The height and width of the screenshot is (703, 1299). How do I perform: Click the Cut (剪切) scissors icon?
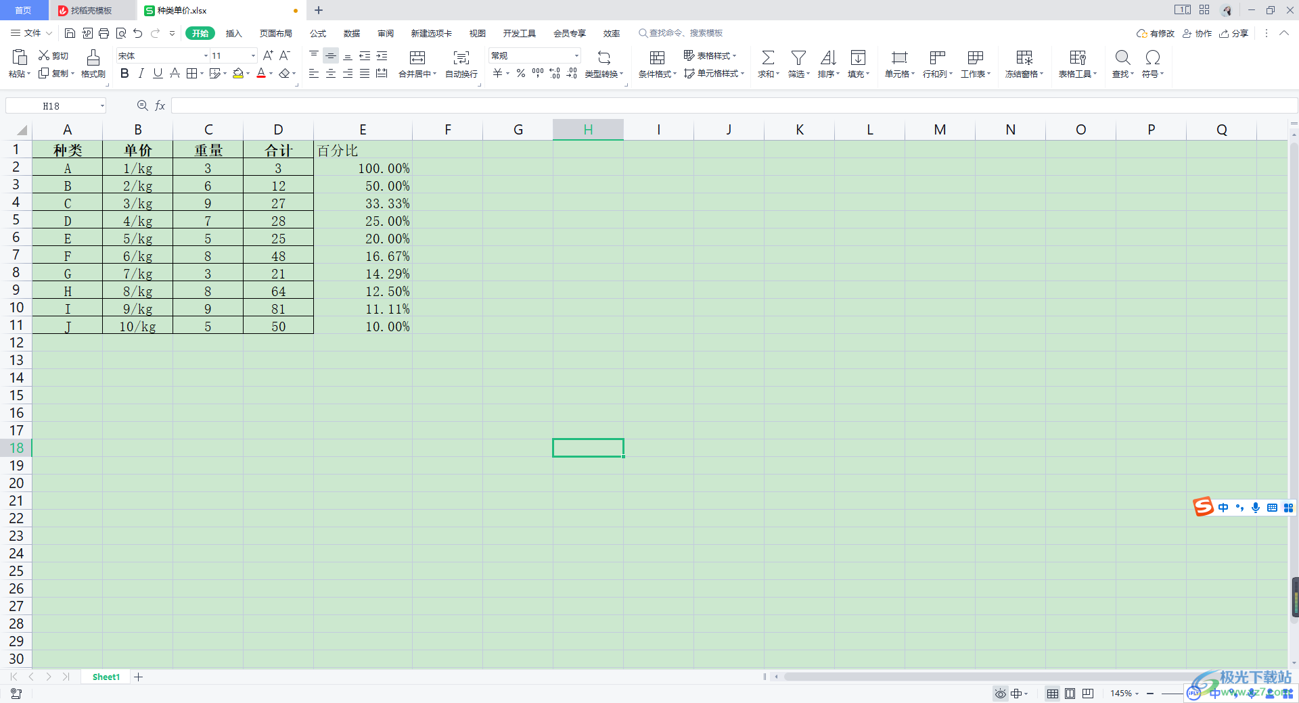click(x=44, y=55)
